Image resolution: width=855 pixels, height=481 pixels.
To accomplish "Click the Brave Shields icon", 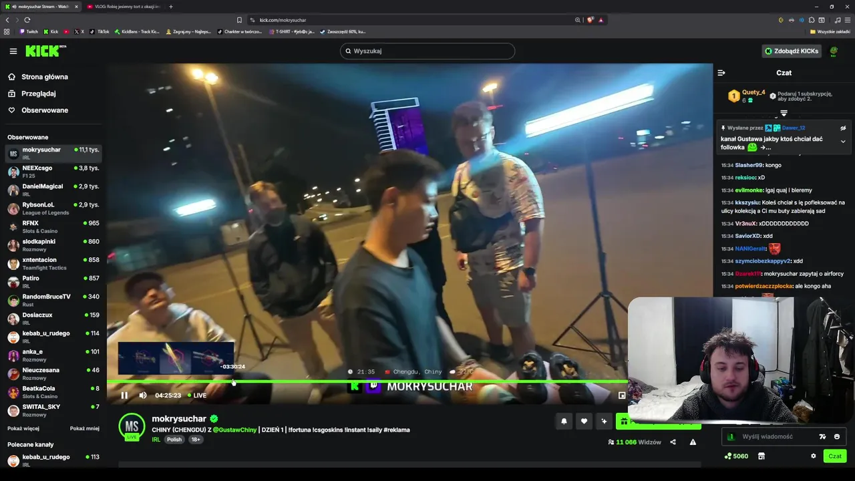I will [x=590, y=20].
